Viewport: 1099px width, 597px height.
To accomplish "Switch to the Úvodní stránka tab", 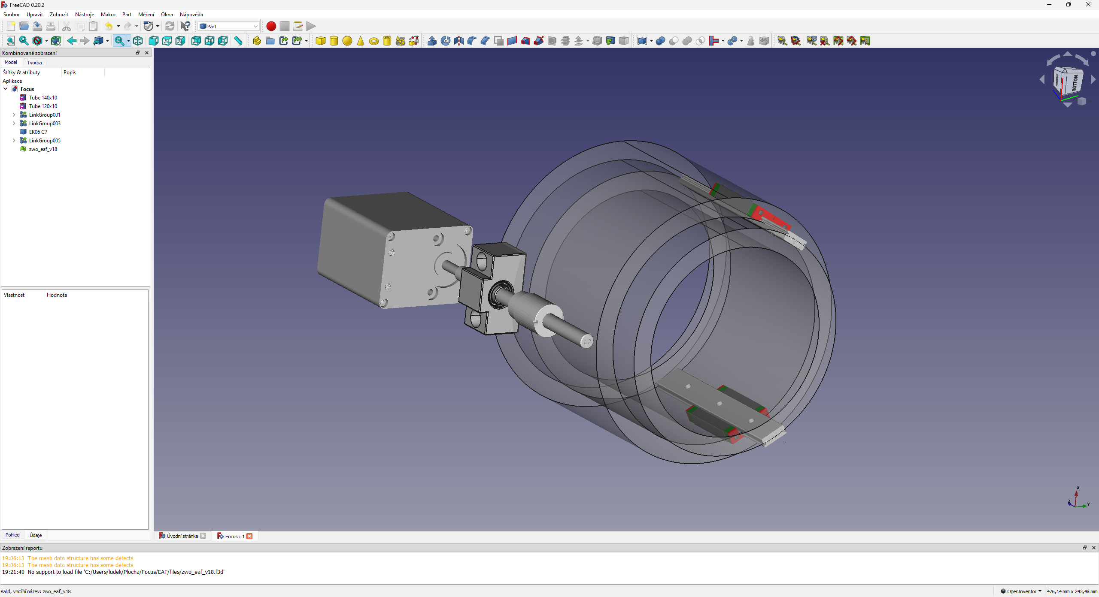I will tap(182, 536).
